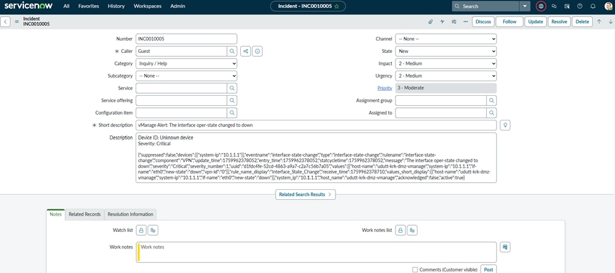Click the global Search field
Screen dimensions: 615x273
(486, 6)
